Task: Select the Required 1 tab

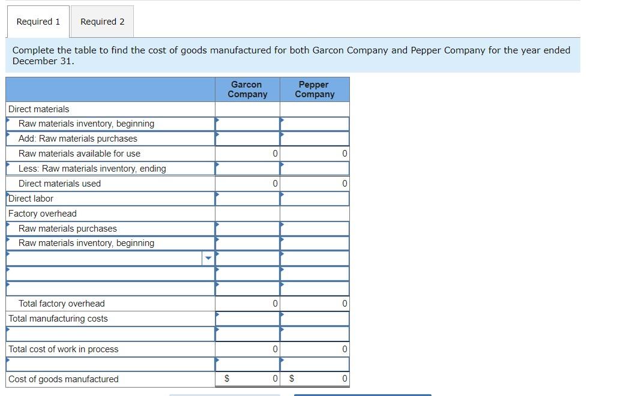Action: (37, 21)
